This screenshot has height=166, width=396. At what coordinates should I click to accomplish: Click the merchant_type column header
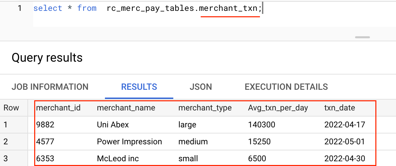click(205, 108)
